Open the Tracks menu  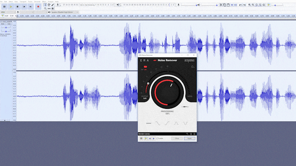30,1
